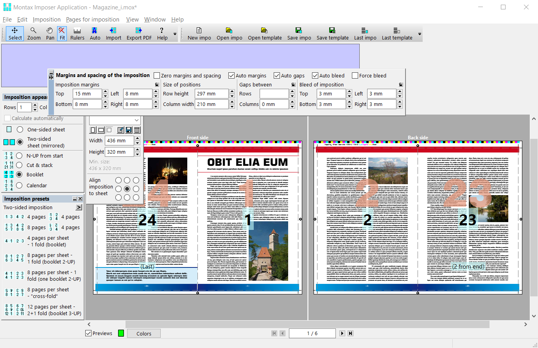The image size is (538, 348).
Task: Edit the sheet size preset
Action: (x=120, y=130)
